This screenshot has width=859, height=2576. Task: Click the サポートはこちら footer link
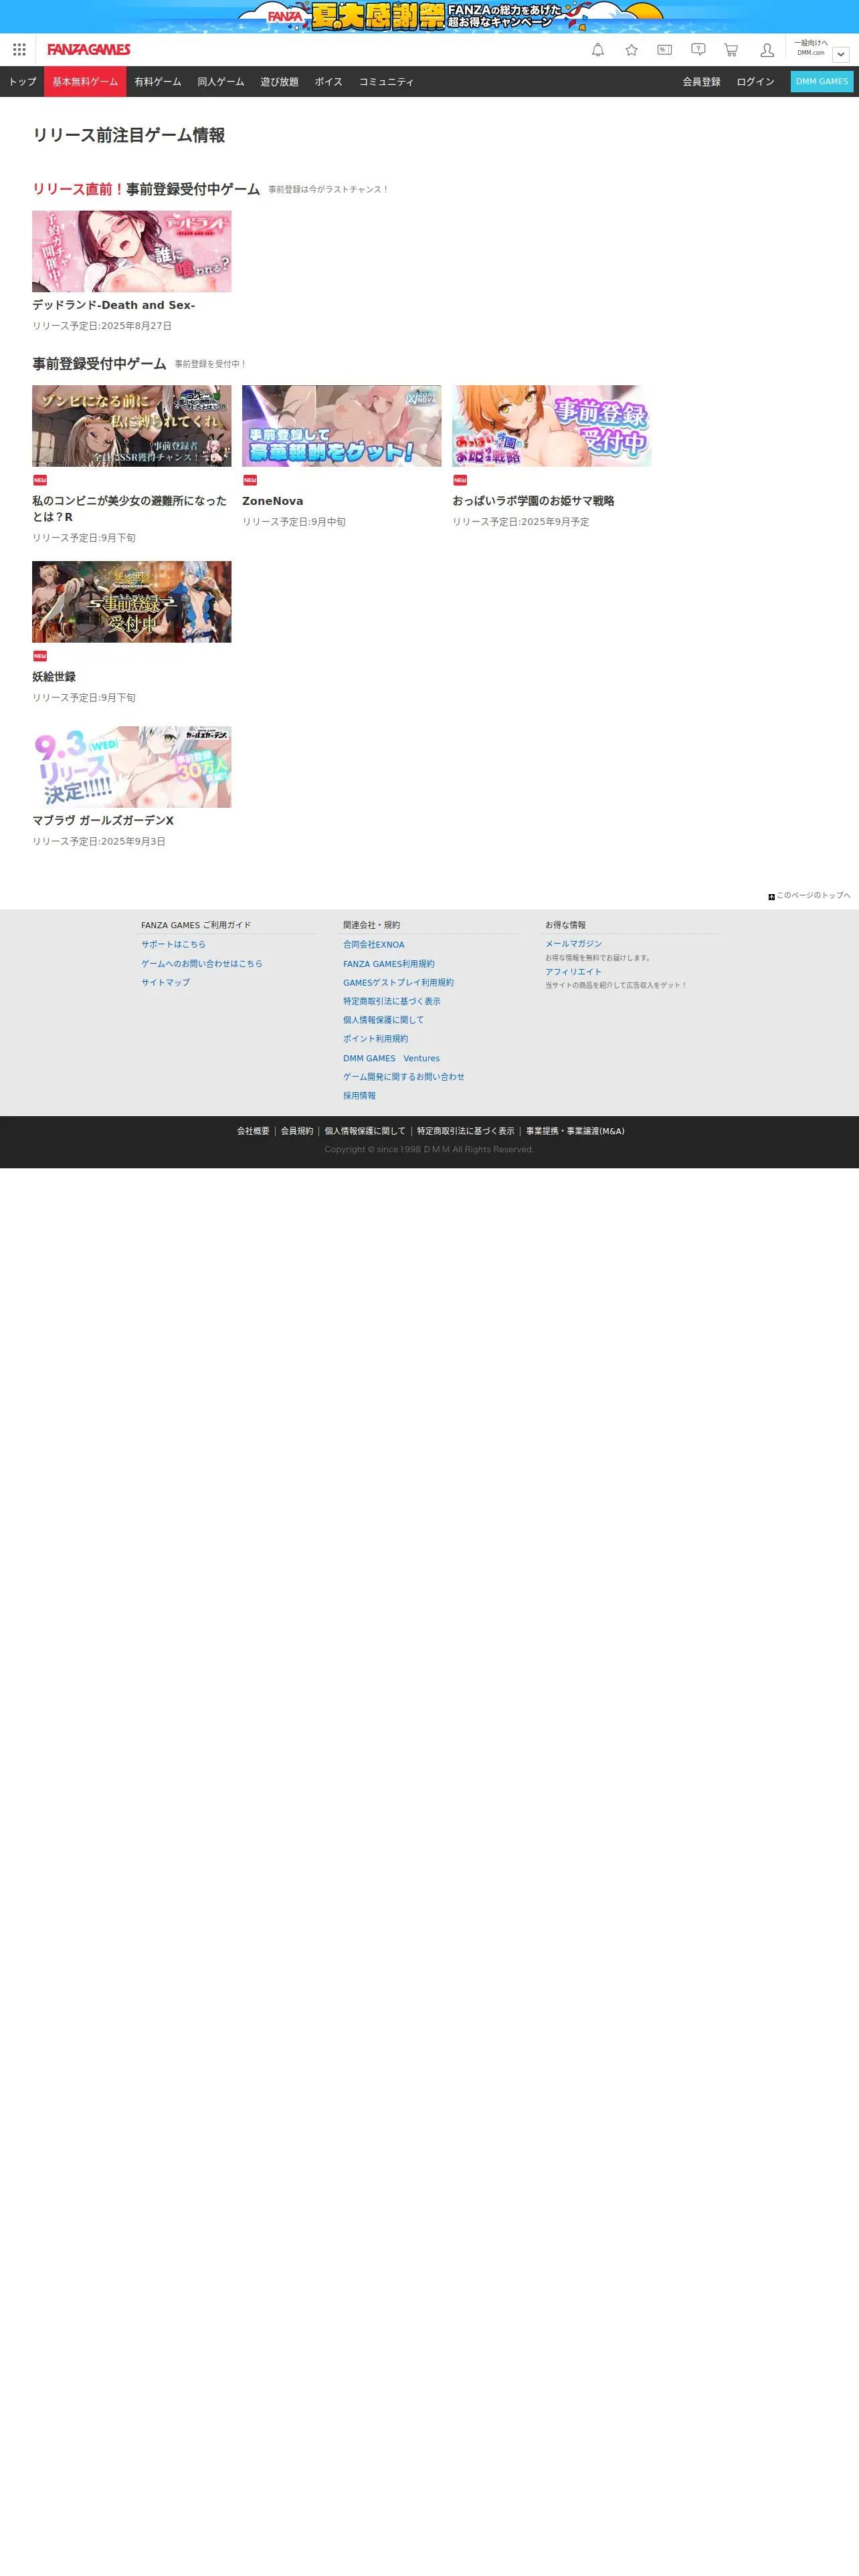point(173,945)
